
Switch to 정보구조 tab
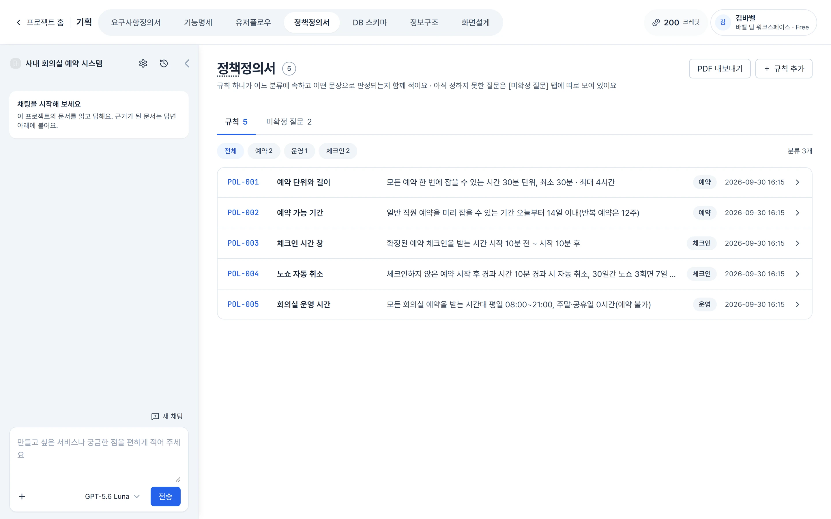[x=424, y=23]
